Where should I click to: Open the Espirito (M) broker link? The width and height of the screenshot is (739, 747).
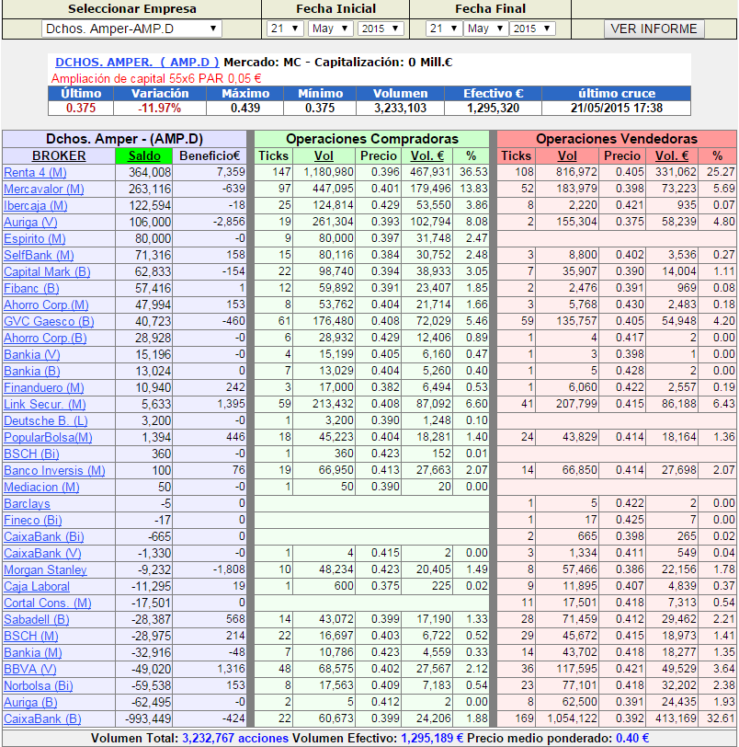pos(35,238)
